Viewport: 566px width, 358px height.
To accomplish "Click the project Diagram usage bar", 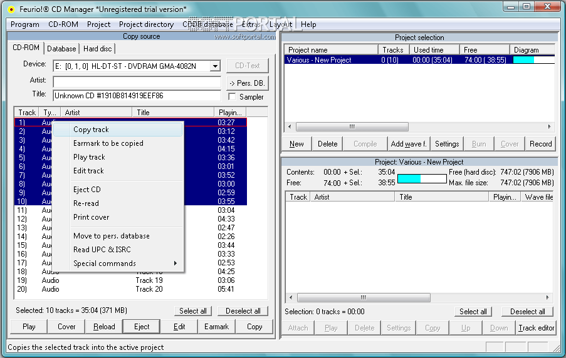I will click(533, 60).
